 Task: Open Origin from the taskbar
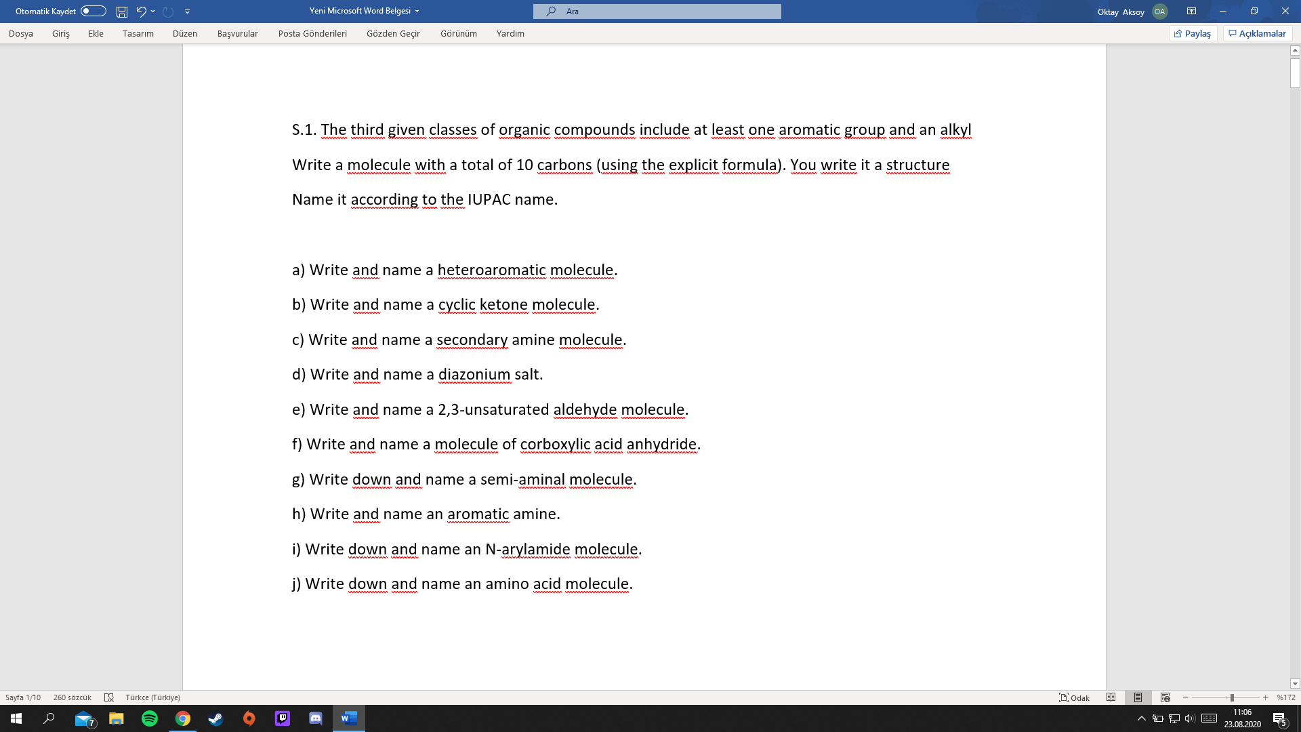click(x=249, y=718)
